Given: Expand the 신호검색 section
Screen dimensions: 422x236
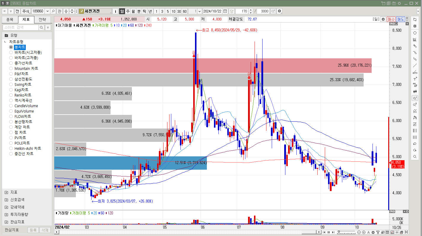Looking at the screenshot, I should pos(7,200).
